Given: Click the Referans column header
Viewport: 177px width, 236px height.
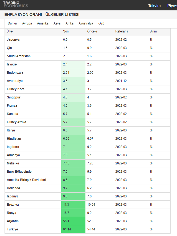Looking at the screenshot, I should 122,31.
